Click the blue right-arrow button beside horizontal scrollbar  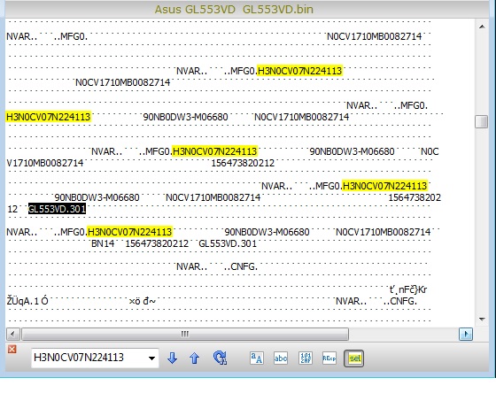[466, 334]
